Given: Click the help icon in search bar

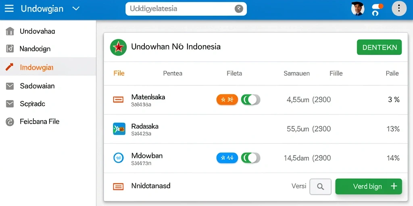Looking at the screenshot, I should 239,9.
